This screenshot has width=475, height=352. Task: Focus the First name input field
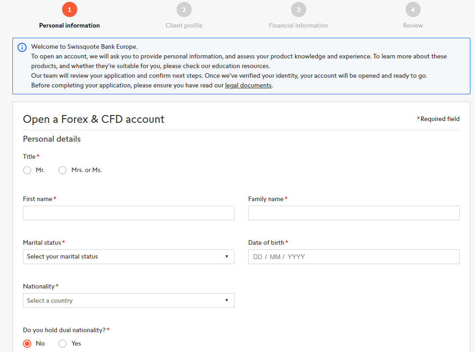128,213
